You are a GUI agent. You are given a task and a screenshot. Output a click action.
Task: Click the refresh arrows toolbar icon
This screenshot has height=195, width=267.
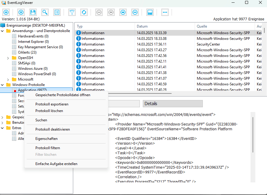tap(84, 12)
